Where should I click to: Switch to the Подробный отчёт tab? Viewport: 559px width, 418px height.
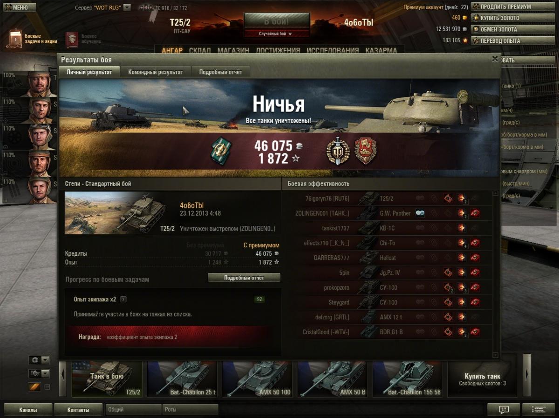tap(220, 72)
